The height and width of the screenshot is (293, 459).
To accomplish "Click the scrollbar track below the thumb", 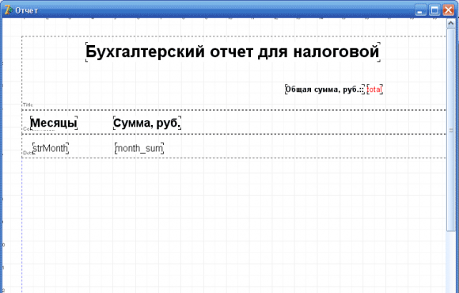I will tap(451, 261).
